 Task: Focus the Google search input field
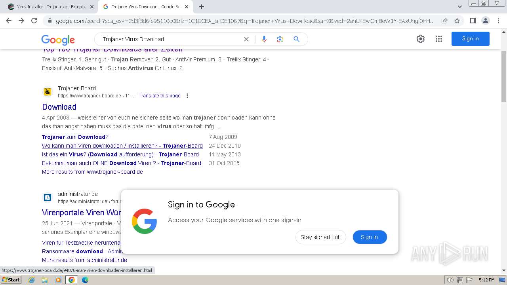click(x=170, y=39)
